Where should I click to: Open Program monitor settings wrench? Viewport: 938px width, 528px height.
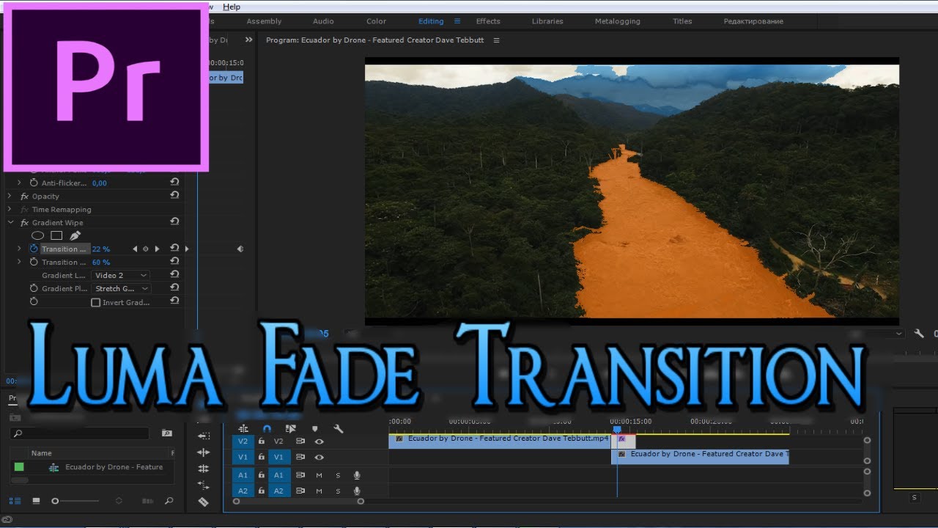click(x=919, y=334)
